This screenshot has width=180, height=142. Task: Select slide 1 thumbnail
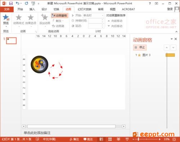tap(11, 41)
